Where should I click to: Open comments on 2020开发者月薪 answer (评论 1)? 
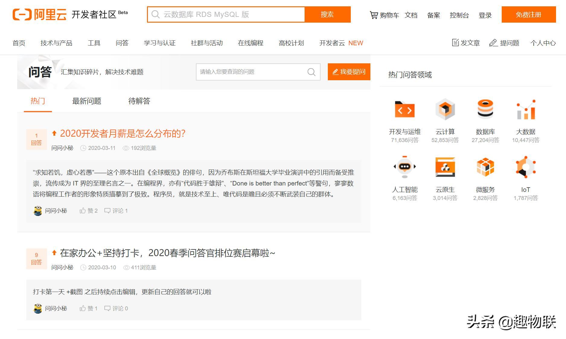pos(116,211)
